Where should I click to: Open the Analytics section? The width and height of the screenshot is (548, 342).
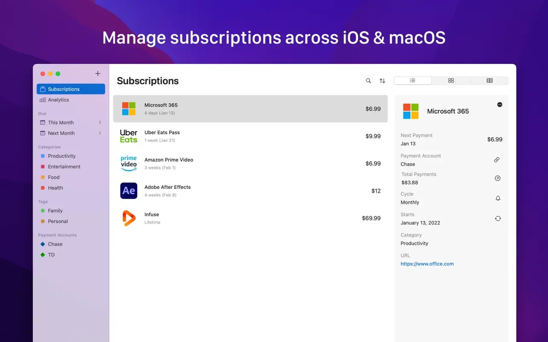tap(58, 100)
